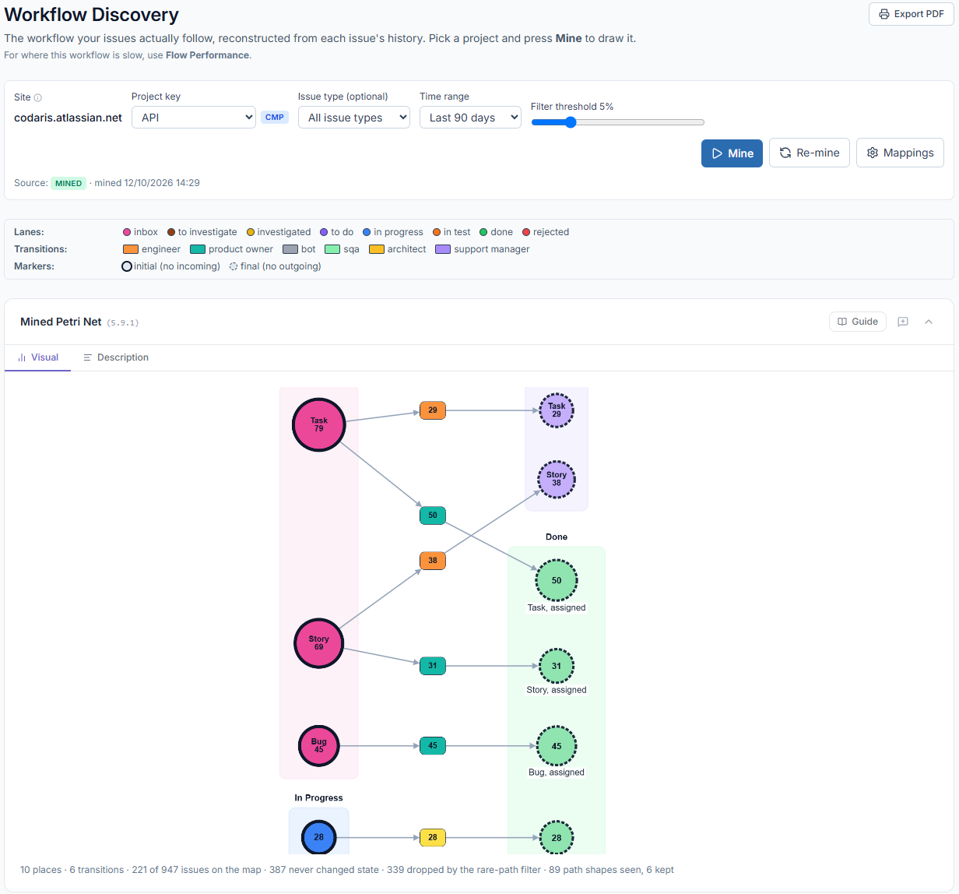
Task: Select the inbox Task 79 place node
Action: (x=319, y=424)
